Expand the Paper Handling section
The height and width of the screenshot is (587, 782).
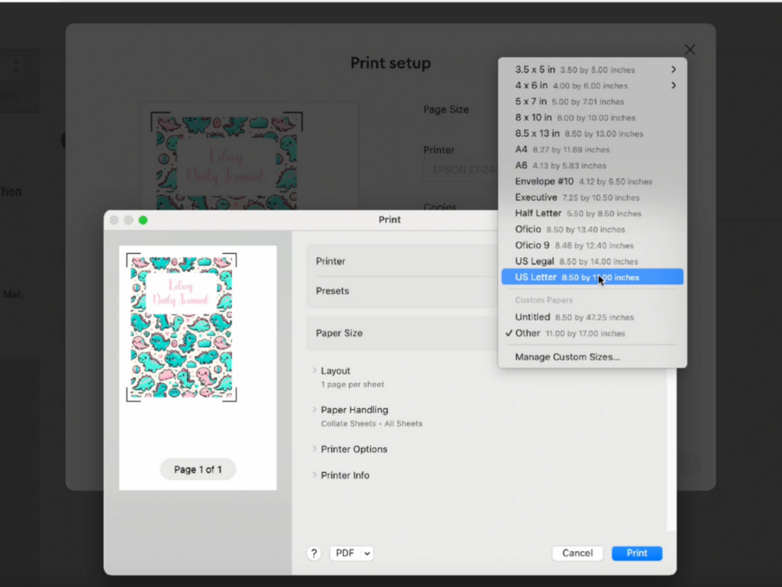click(314, 410)
